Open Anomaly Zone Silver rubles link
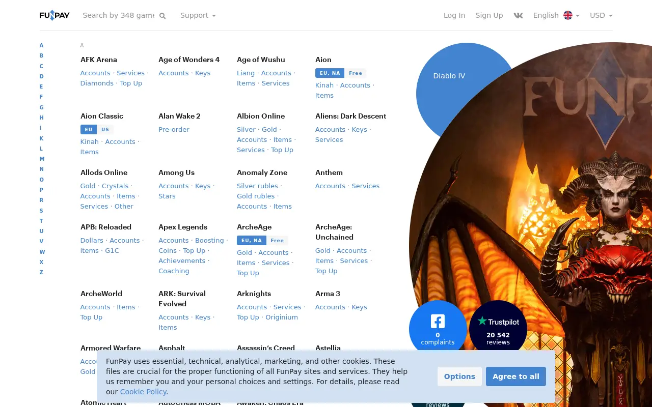Screen dimensions: 652x407 click(x=257, y=186)
